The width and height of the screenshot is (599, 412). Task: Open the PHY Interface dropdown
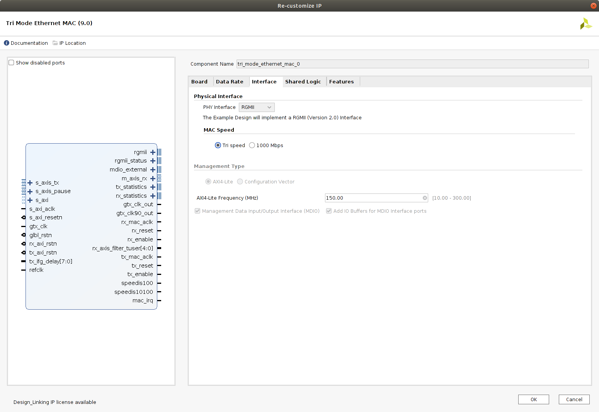pos(257,107)
